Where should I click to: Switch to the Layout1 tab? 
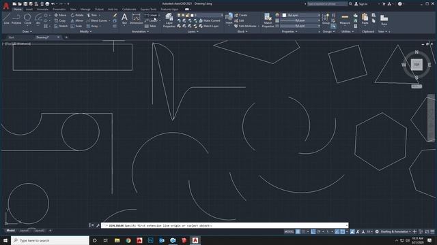[25, 230]
